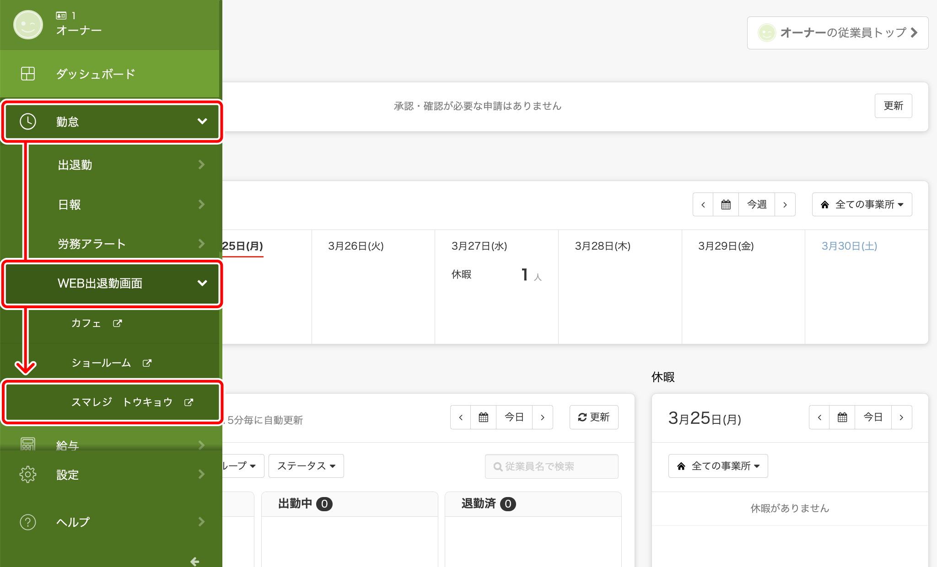This screenshot has width=937, height=567.
Task: Click the circular refresh icon on 更新
Action: (582, 417)
